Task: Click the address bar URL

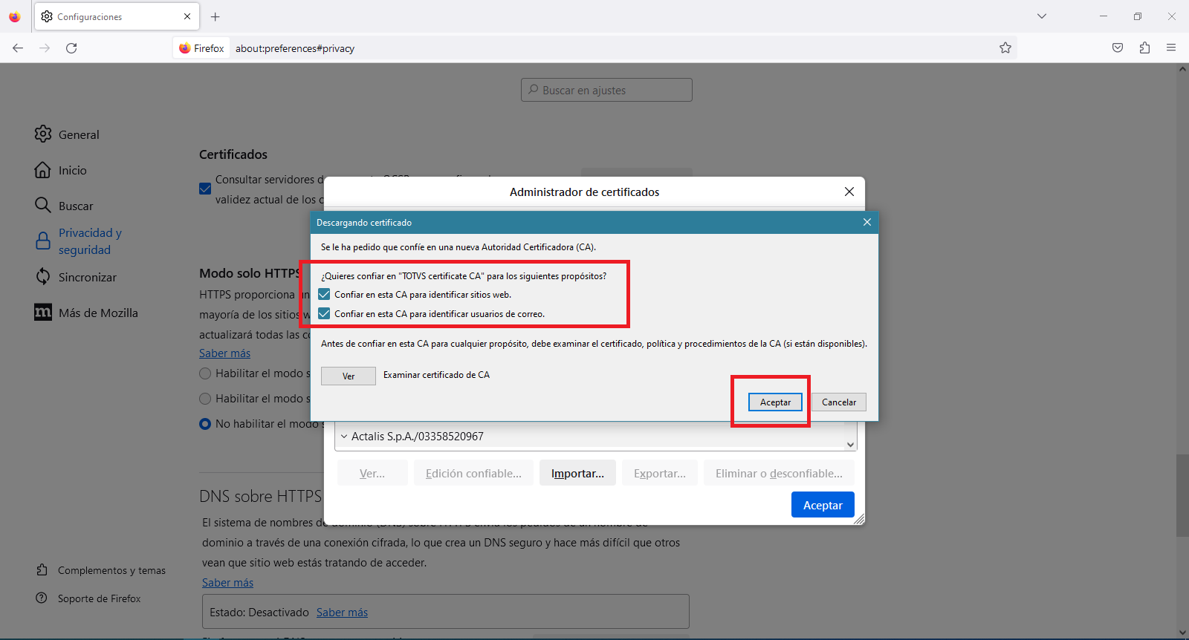Action: coord(295,48)
